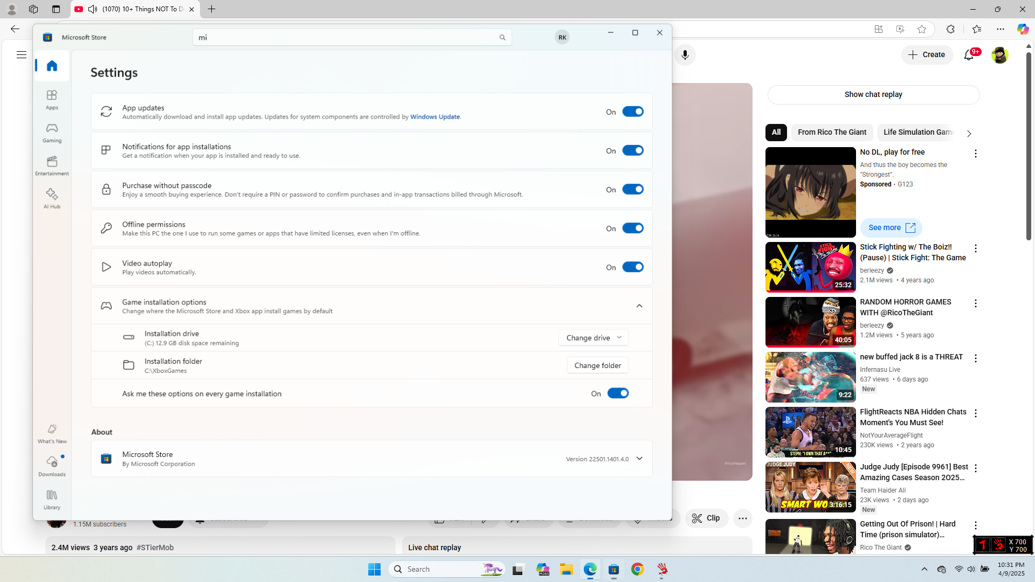
Task: Open the Windows Update link
Action: pyautogui.click(x=435, y=117)
